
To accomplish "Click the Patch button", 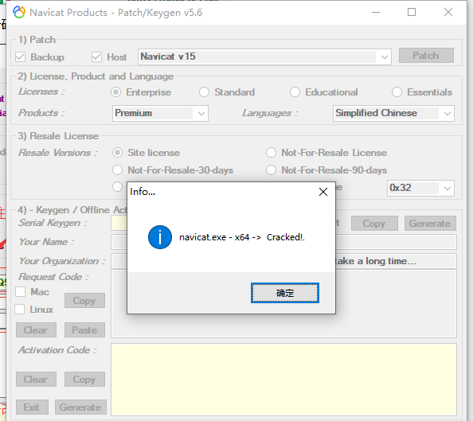I will [426, 56].
